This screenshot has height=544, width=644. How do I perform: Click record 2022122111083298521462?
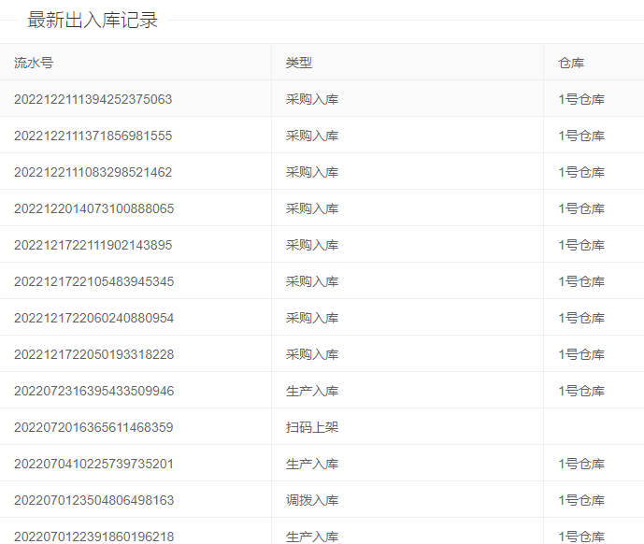93,172
